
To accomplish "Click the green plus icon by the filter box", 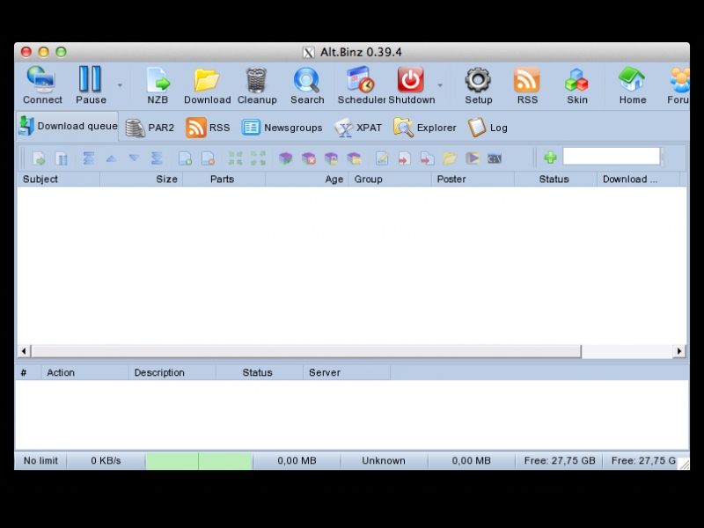I will click(x=550, y=158).
